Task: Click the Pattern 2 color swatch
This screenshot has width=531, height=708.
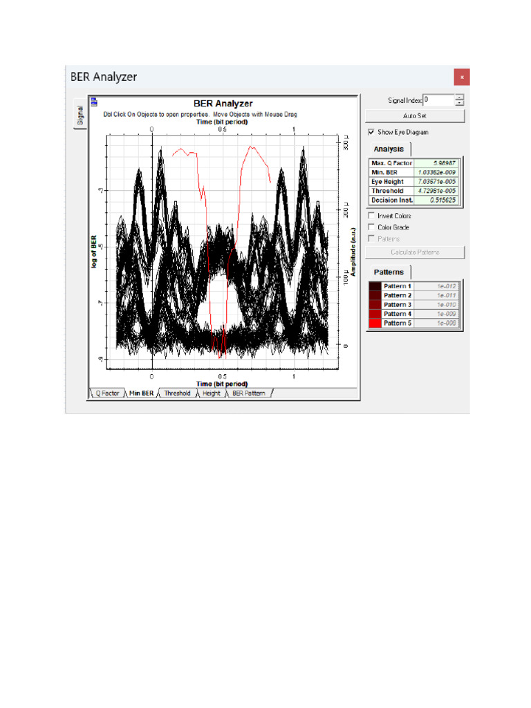Action: (x=375, y=295)
